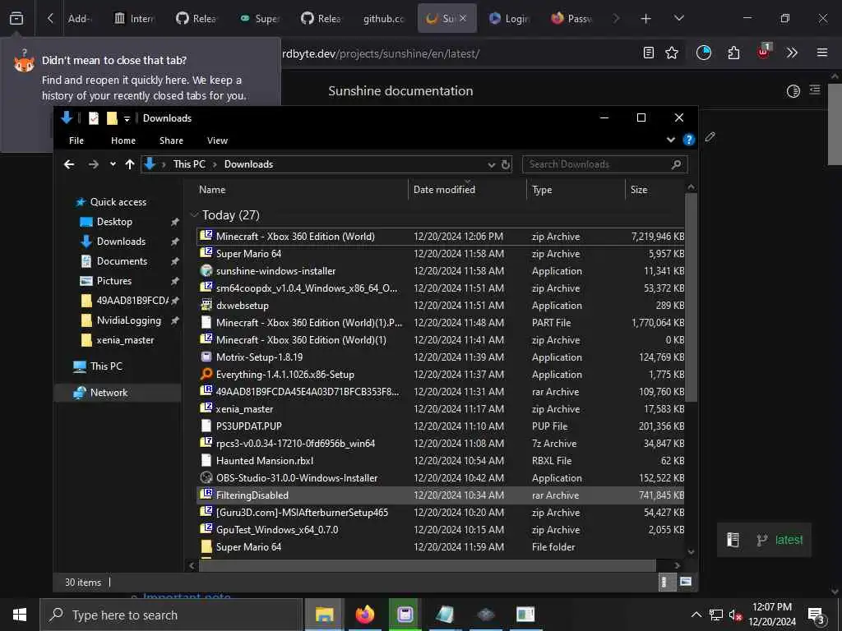
Task: Click the Explorer vertical scrollbar
Action: pyautogui.click(x=691, y=297)
